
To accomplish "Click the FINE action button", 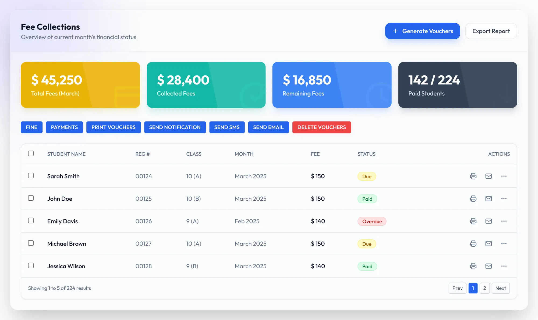I will pyautogui.click(x=32, y=127).
